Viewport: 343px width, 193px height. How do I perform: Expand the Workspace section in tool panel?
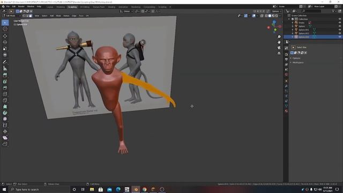click(x=297, y=62)
